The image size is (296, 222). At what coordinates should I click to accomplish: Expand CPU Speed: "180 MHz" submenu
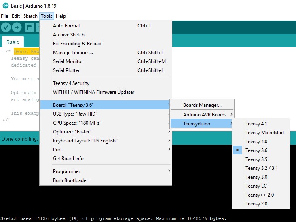coord(106,123)
